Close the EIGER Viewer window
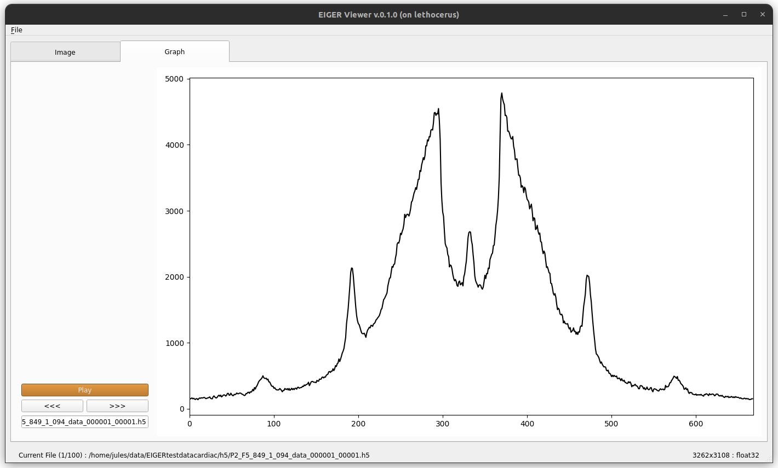Viewport: 778px width, 468px height. pos(762,15)
